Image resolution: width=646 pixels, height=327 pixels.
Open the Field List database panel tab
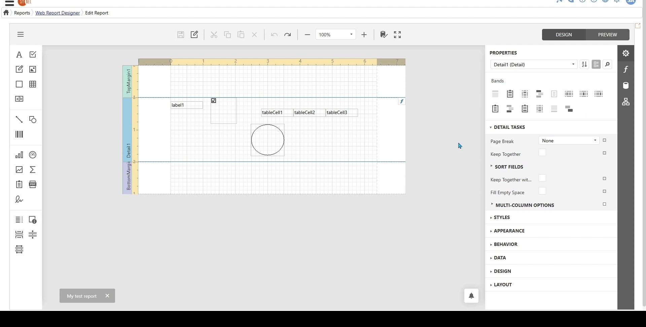tap(626, 85)
